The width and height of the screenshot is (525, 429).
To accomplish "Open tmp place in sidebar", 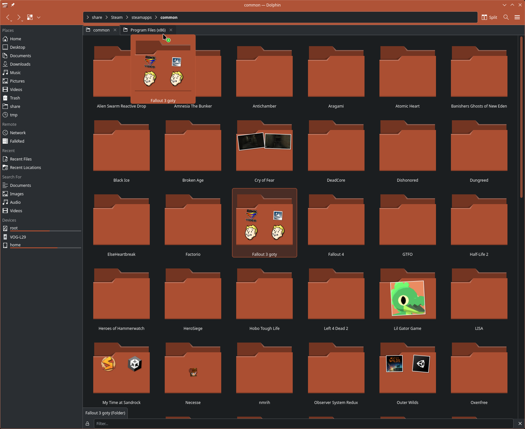I will (x=41, y=115).
